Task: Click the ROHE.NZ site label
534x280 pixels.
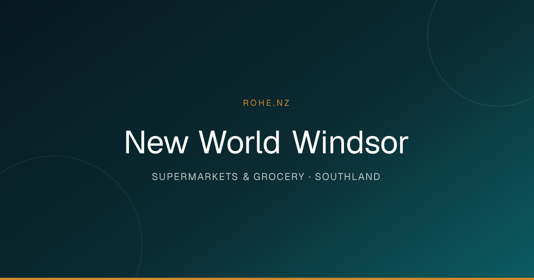Action: click(x=267, y=103)
